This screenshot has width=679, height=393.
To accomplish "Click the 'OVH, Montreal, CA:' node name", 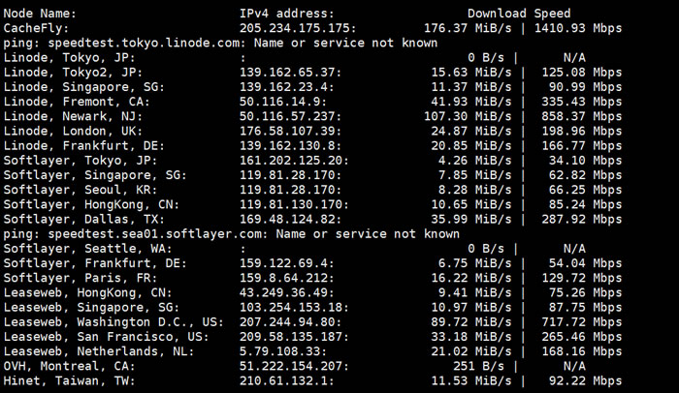I will point(69,367).
